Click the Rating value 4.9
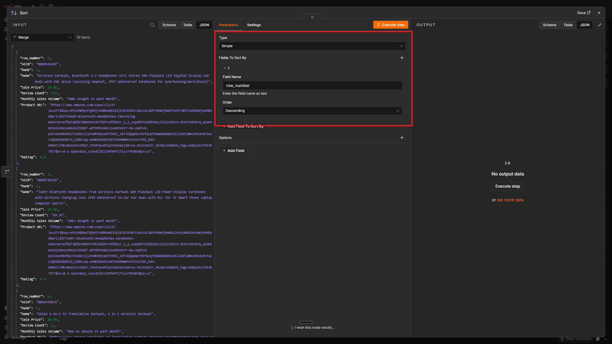 tap(43, 157)
